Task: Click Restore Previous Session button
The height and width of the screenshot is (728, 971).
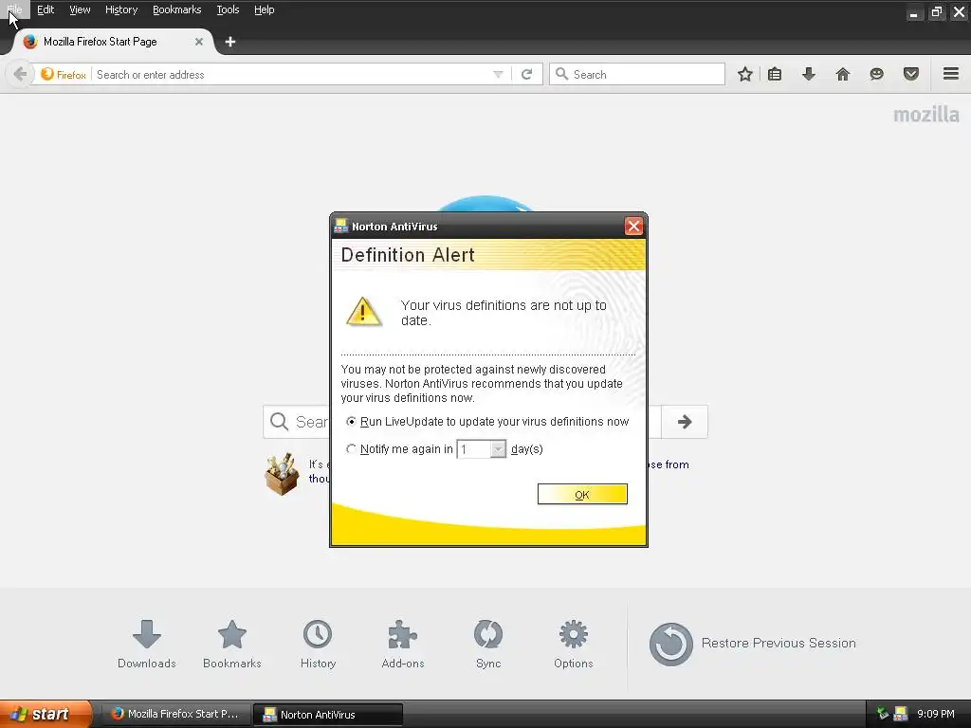Action: click(752, 644)
